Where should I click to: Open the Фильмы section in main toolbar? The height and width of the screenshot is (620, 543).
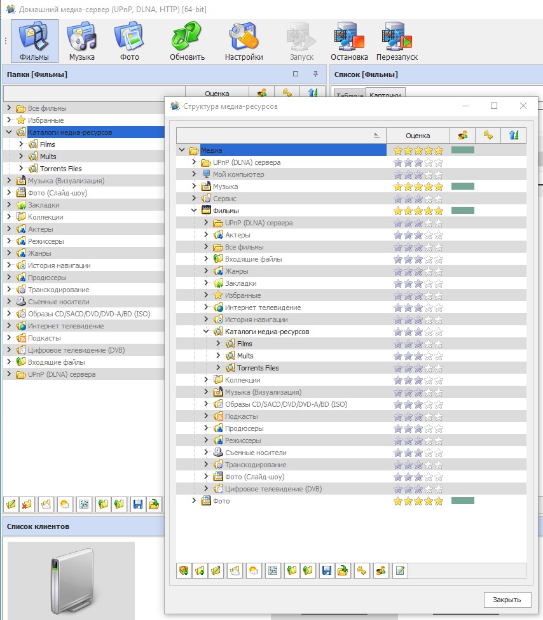34,41
